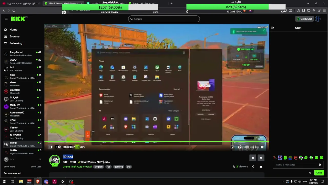Open Abuhamad0 channel in sidebar
328x185 pixels.
click(x=23, y=114)
